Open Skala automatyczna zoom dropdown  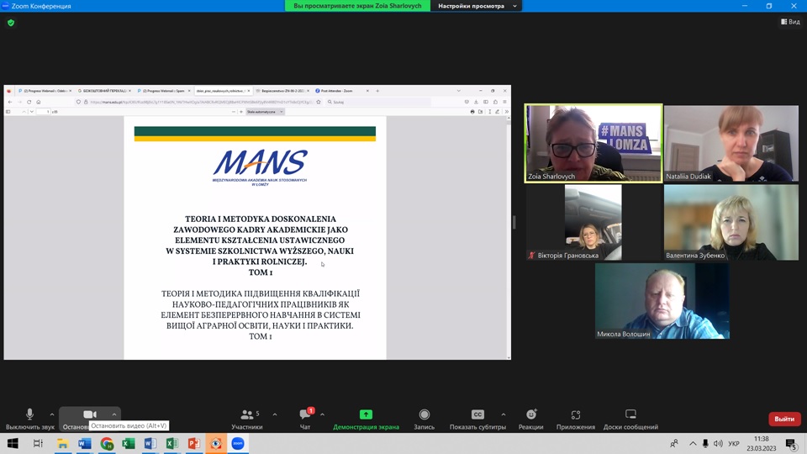tap(265, 112)
